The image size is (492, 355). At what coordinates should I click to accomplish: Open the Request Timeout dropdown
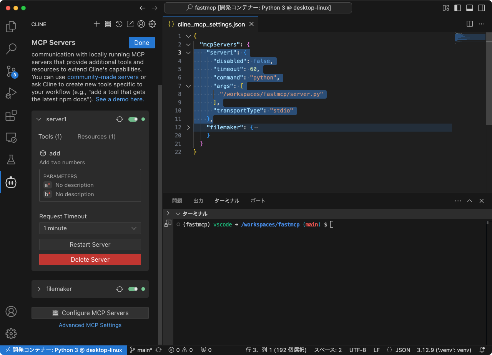point(90,228)
